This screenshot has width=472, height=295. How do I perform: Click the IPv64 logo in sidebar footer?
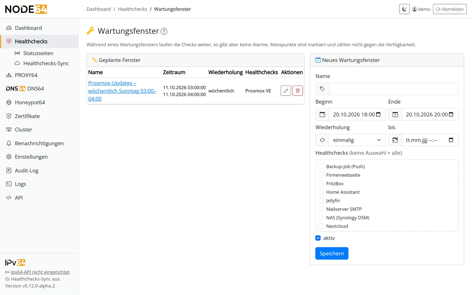pyautogui.click(x=15, y=263)
